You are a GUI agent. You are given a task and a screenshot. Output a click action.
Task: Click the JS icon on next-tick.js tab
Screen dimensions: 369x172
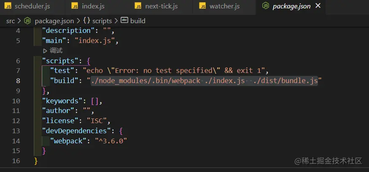(x=138, y=6)
